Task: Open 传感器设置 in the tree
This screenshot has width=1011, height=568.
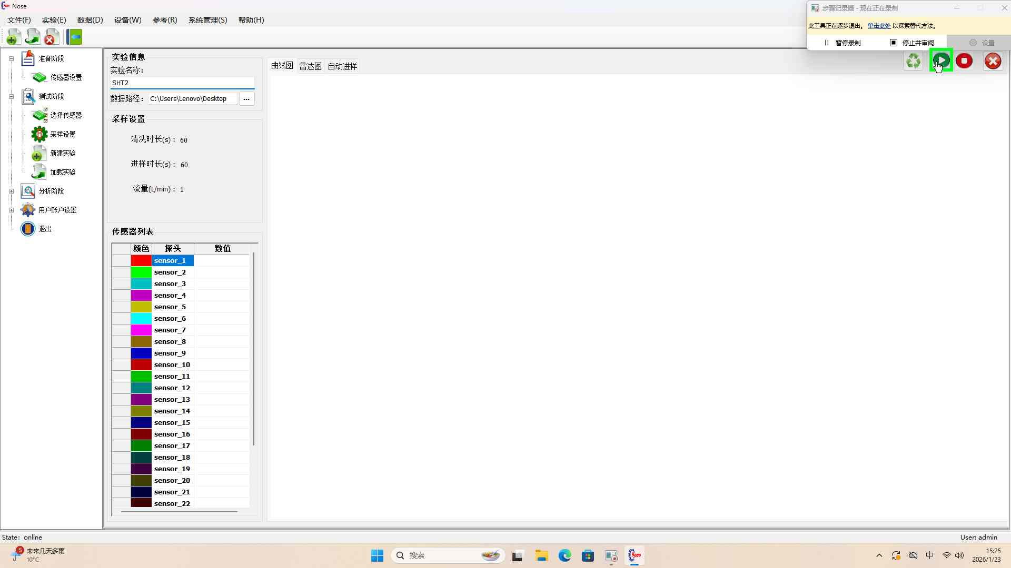Action: point(66,77)
